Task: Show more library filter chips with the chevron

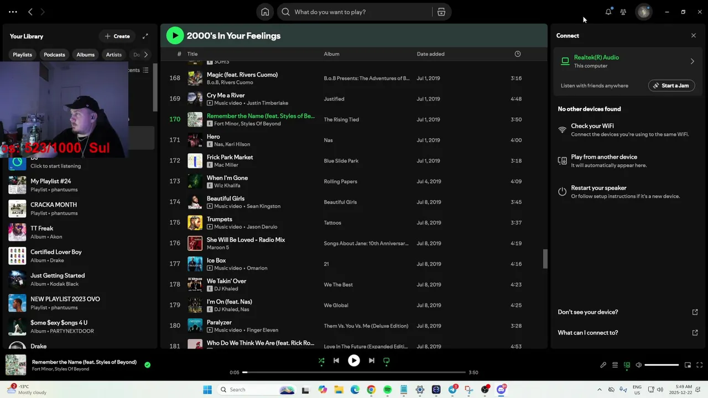Action: (x=145, y=55)
